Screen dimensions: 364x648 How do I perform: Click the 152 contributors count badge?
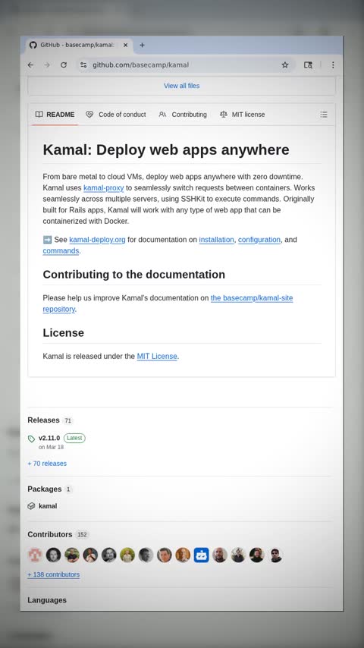coord(82,535)
